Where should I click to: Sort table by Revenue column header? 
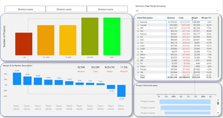[171, 18]
